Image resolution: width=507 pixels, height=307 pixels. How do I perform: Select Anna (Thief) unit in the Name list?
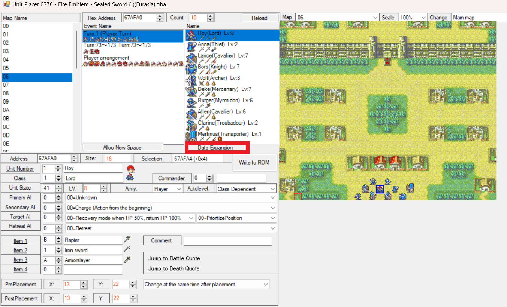click(211, 44)
